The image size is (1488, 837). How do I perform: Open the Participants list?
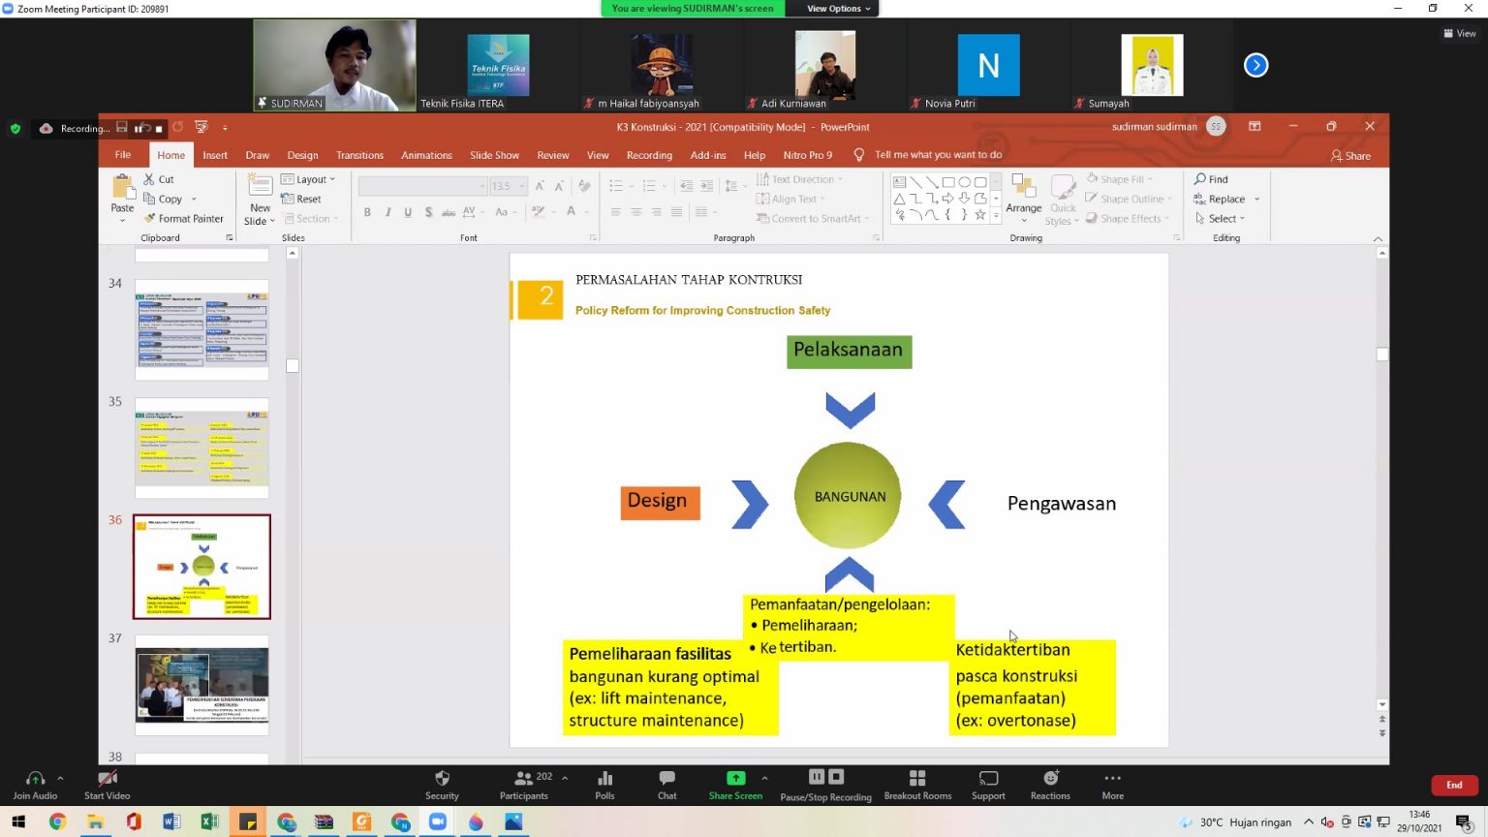click(x=524, y=784)
